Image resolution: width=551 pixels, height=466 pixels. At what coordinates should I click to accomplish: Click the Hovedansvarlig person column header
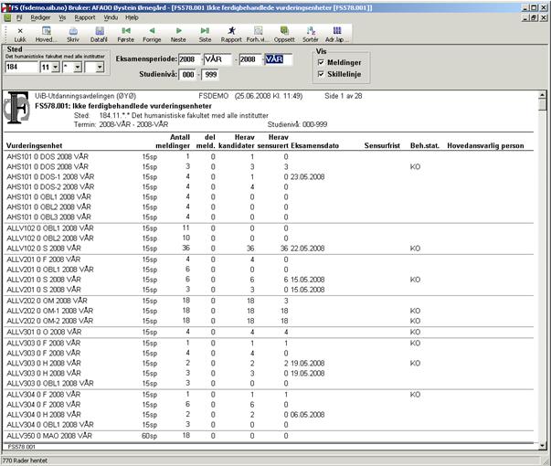pos(485,145)
